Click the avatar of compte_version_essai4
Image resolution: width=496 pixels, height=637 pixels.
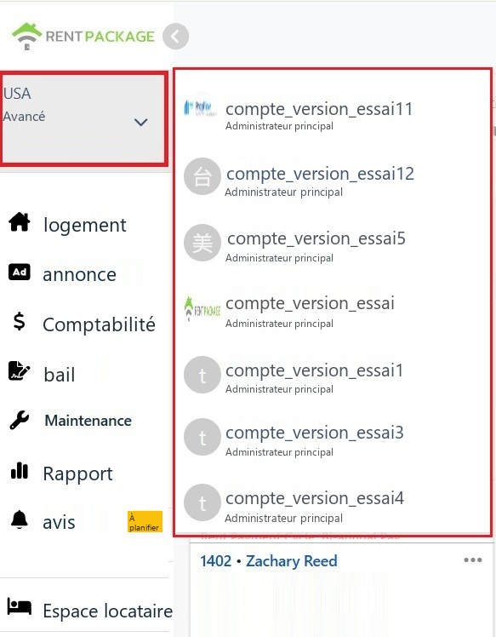pos(202,502)
